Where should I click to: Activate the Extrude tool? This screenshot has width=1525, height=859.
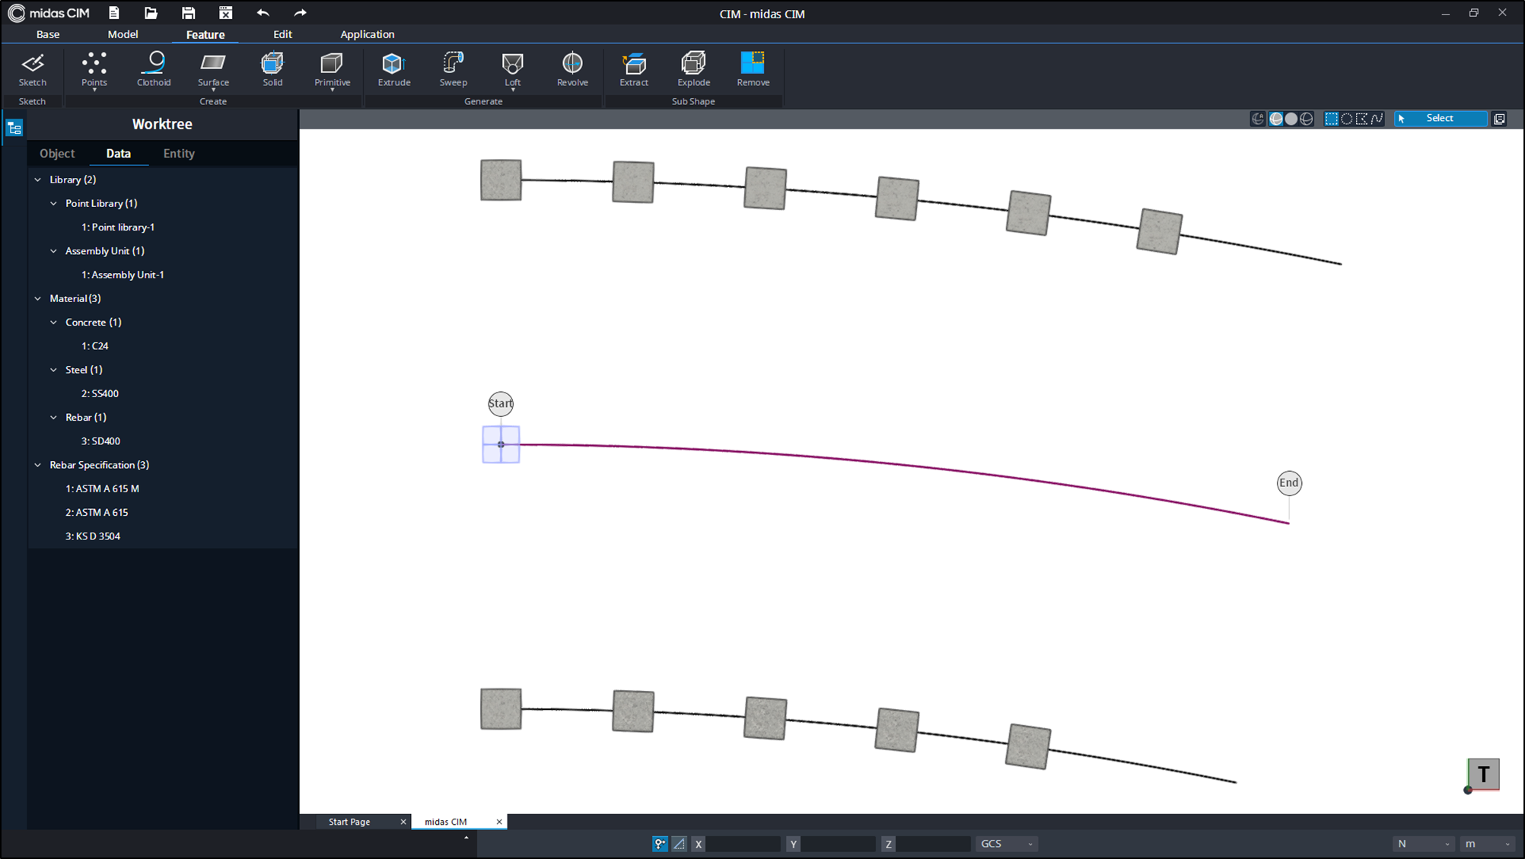tap(394, 69)
